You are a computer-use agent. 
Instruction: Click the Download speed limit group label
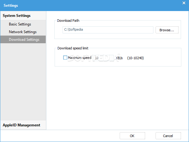(73, 48)
